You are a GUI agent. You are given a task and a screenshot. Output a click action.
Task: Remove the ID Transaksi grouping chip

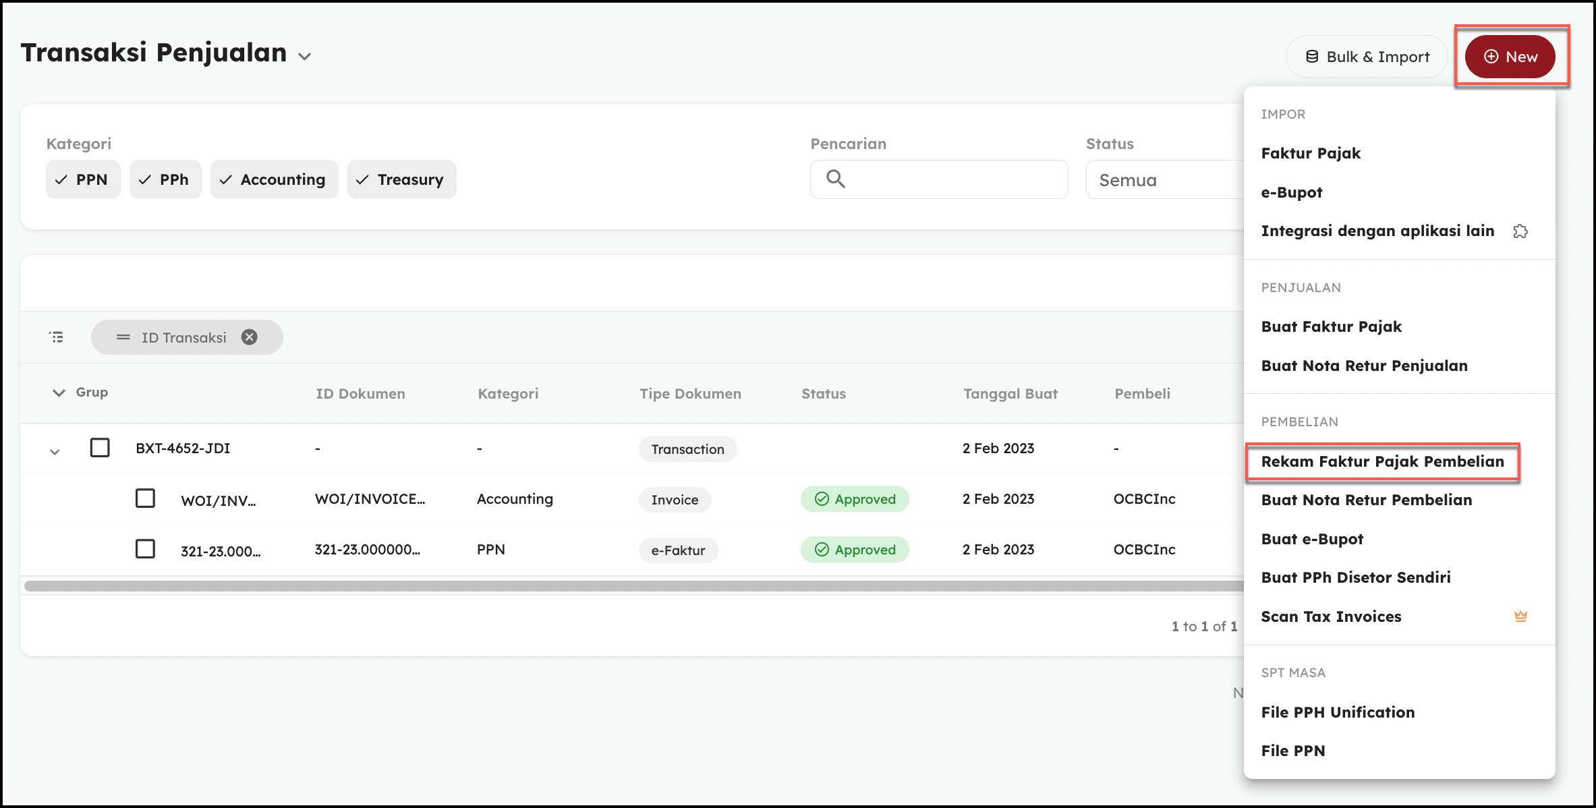pyautogui.click(x=250, y=337)
